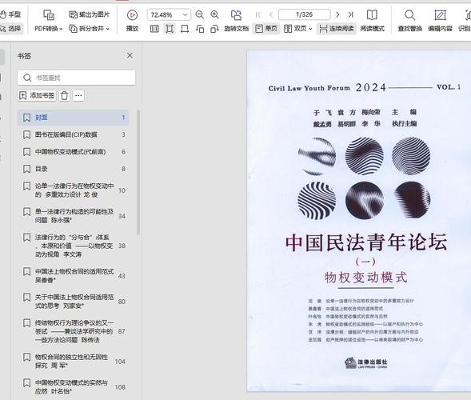This screenshot has width=471, height=400.
Task: Select the 封面 bookmark
Action: tap(73, 118)
